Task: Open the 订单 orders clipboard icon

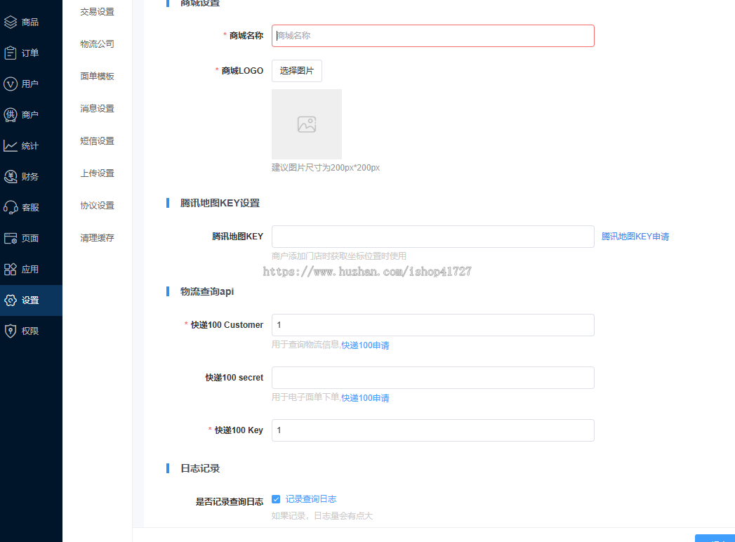Action: (x=11, y=53)
